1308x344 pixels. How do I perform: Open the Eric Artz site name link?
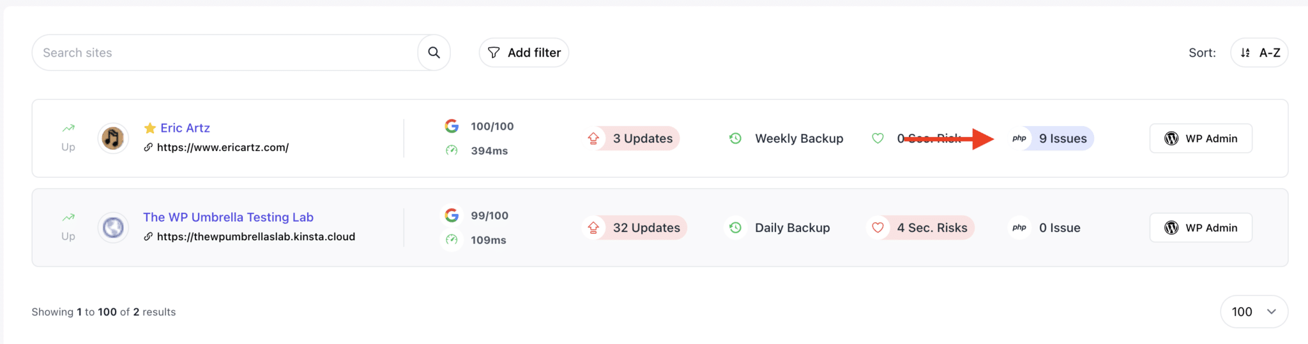(x=185, y=128)
